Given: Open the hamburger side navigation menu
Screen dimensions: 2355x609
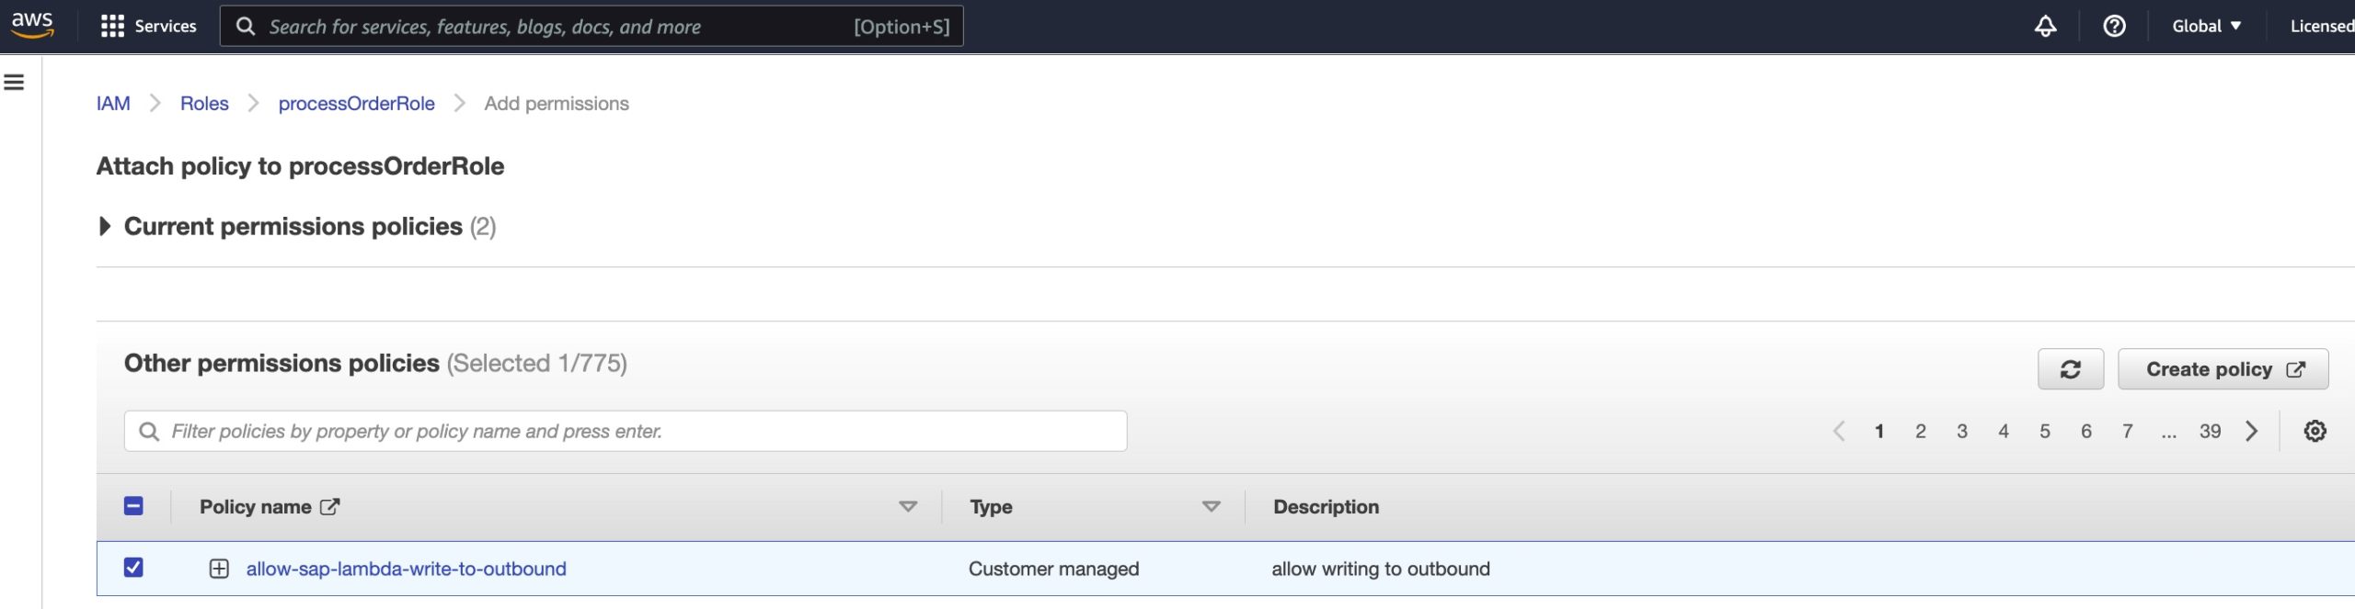Looking at the screenshot, I should pyautogui.click(x=15, y=83).
